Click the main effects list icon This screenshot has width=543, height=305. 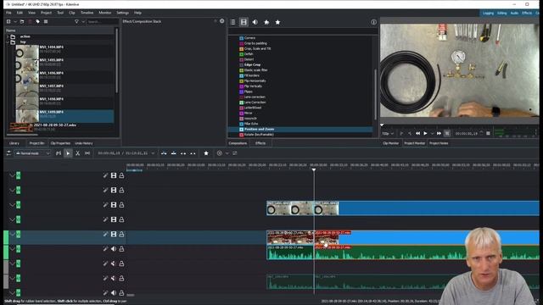(x=233, y=22)
